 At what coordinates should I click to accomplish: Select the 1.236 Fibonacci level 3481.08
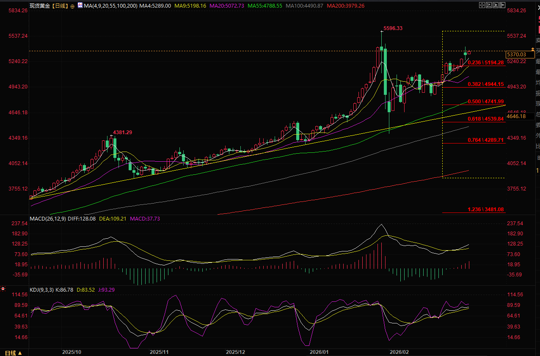(485, 210)
